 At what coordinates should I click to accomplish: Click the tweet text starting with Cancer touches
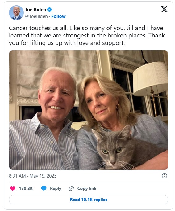click(87, 36)
